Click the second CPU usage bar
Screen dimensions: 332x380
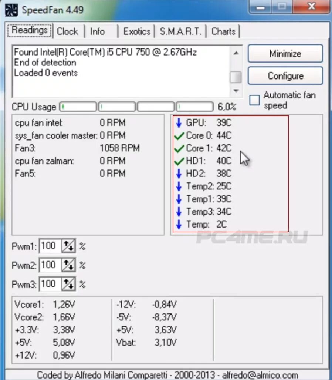117,107
